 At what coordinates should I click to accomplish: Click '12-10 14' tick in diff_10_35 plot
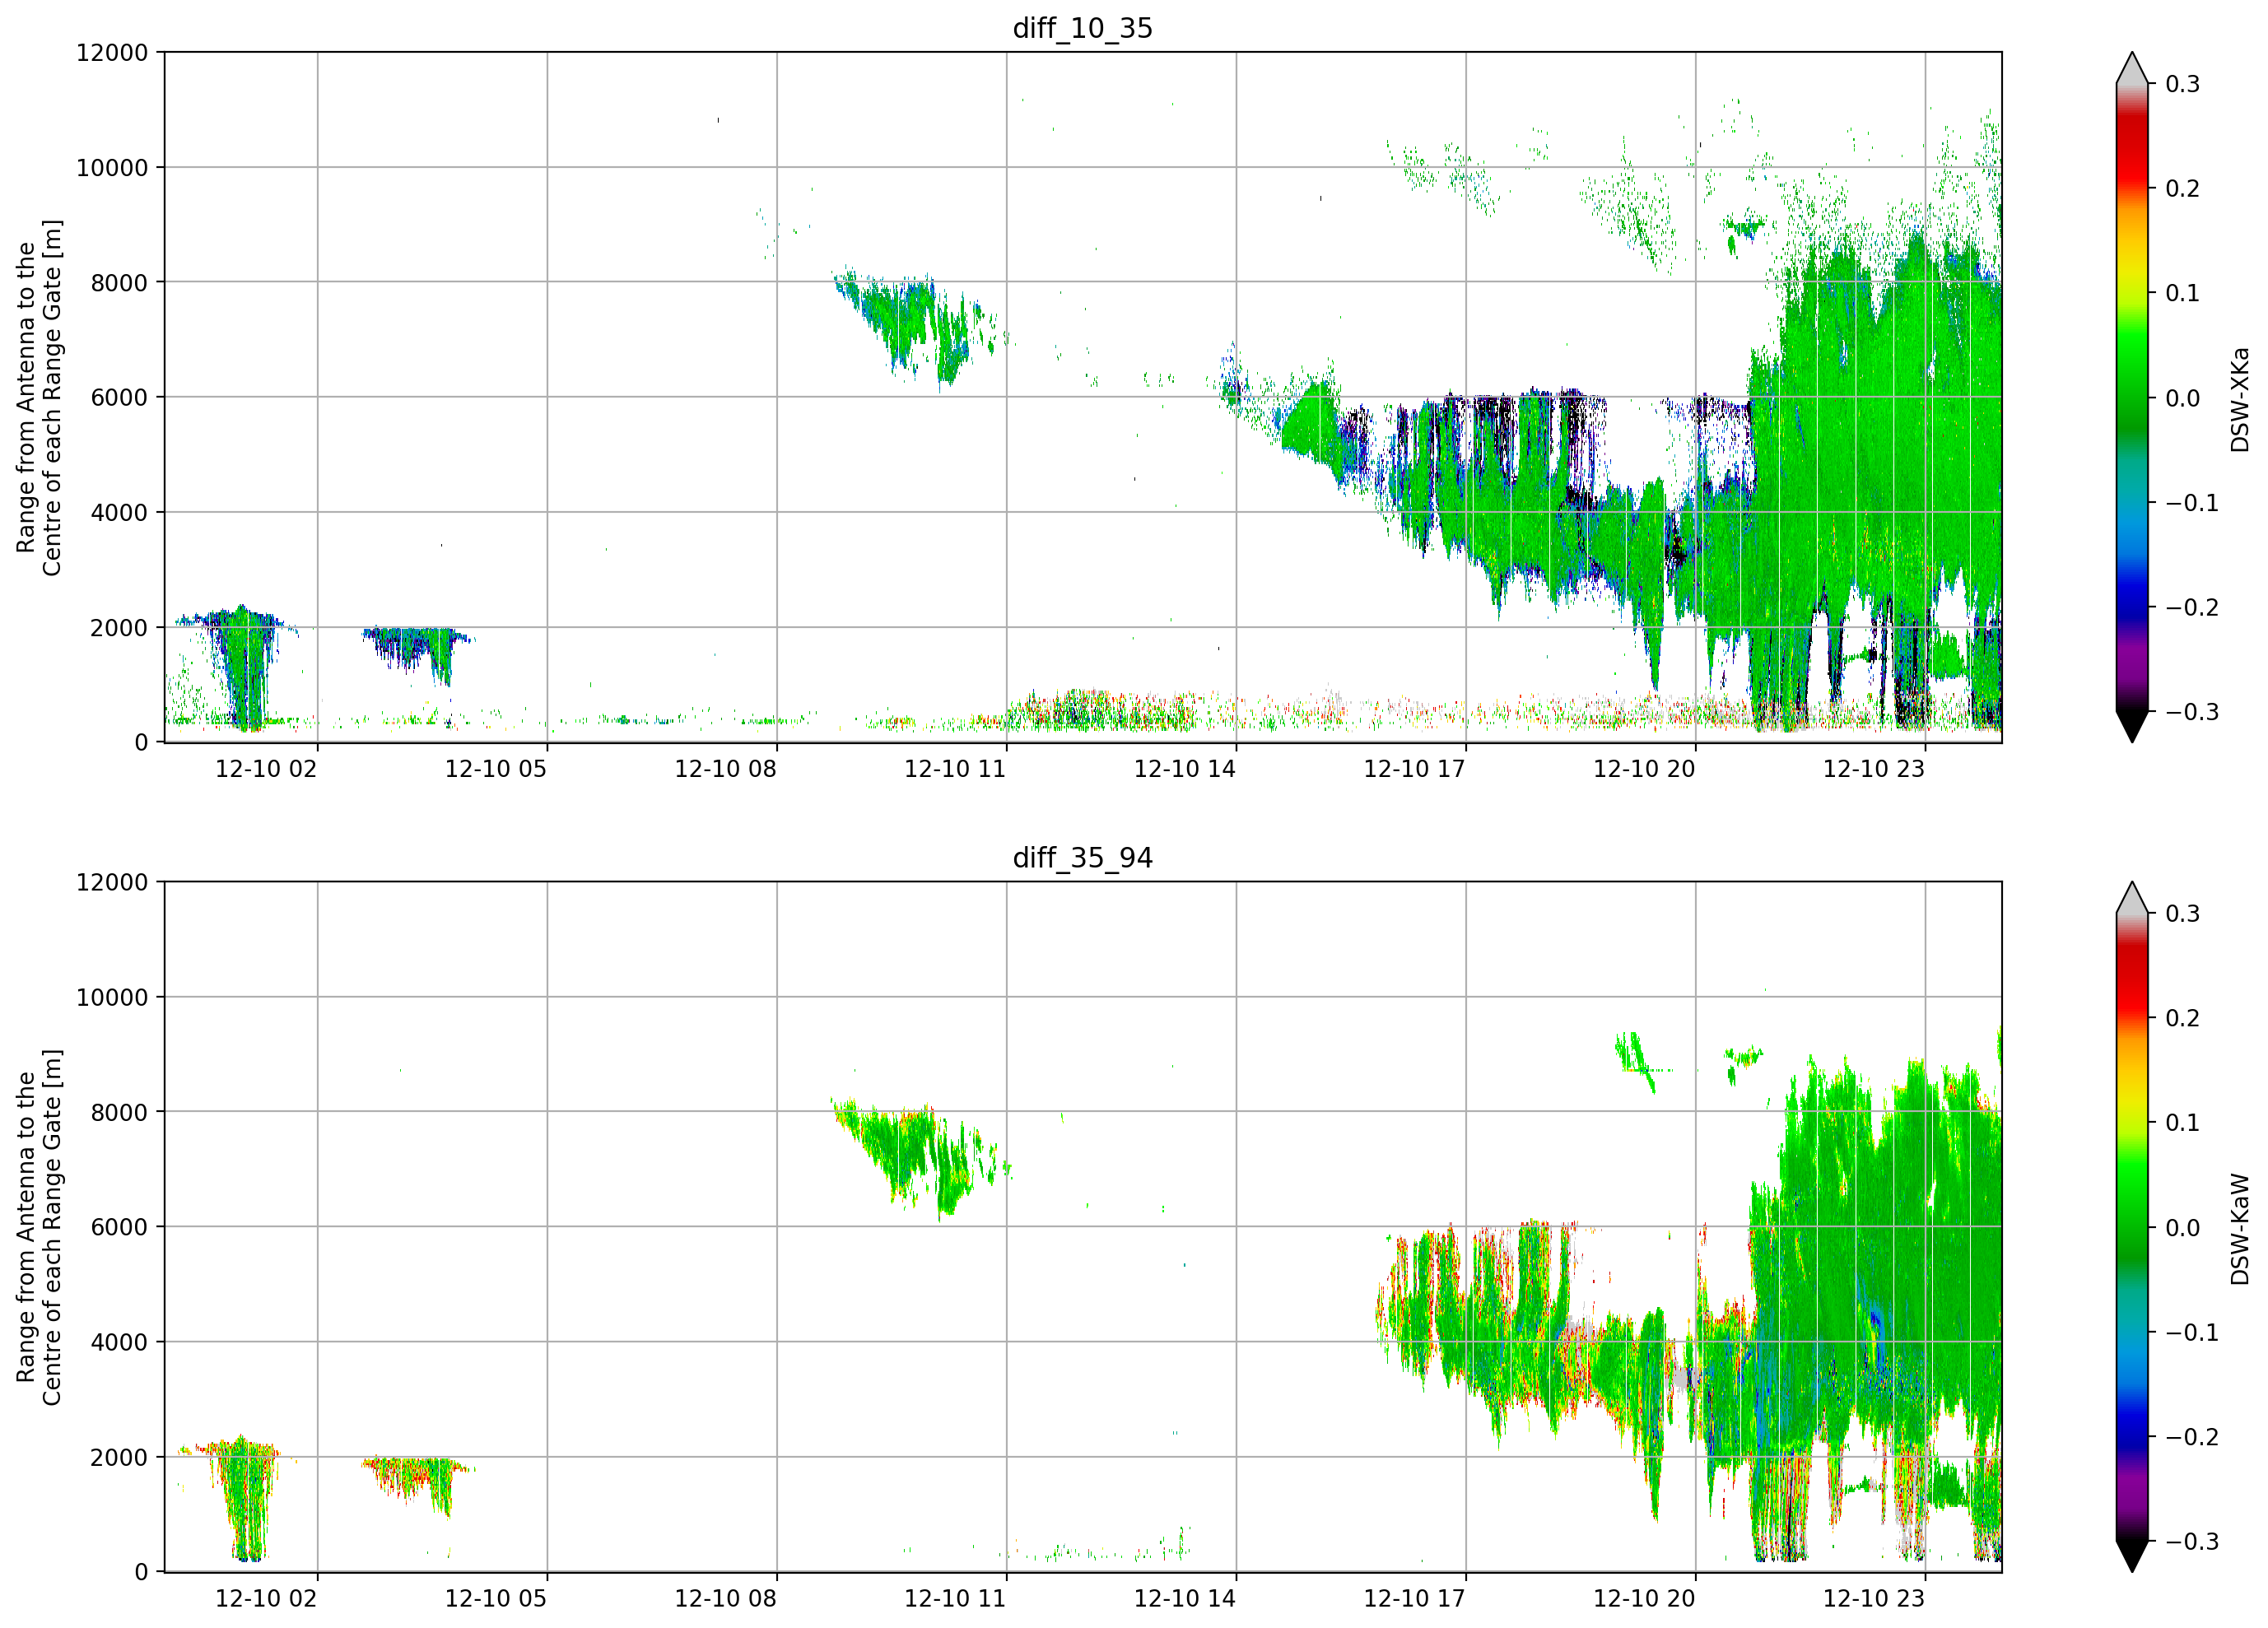1185,768
